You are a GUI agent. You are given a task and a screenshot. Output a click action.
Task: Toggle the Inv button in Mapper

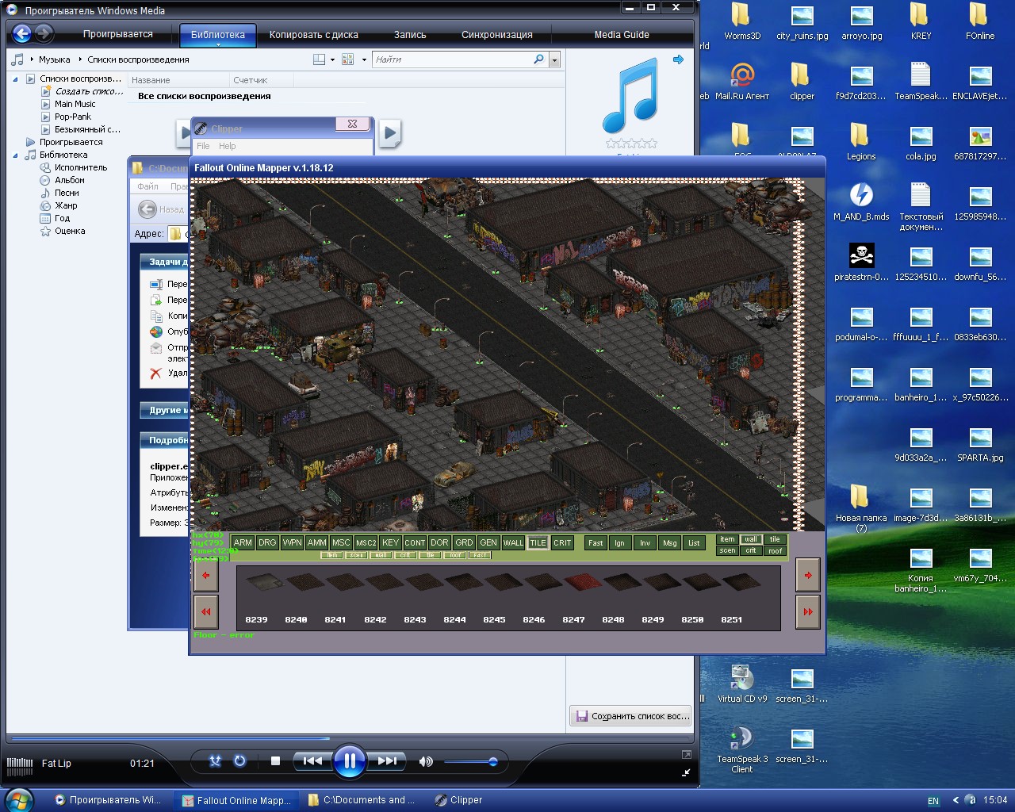[x=645, y=542]
